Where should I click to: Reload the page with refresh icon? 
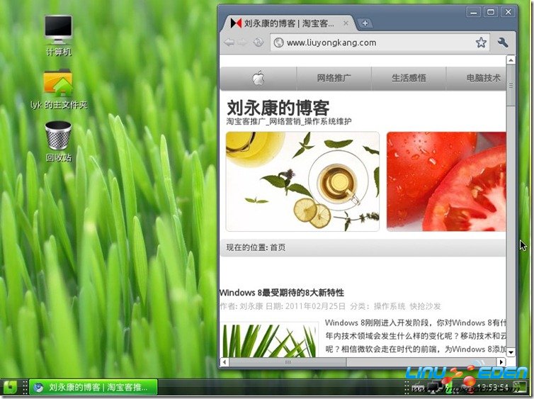pos(259,43)
